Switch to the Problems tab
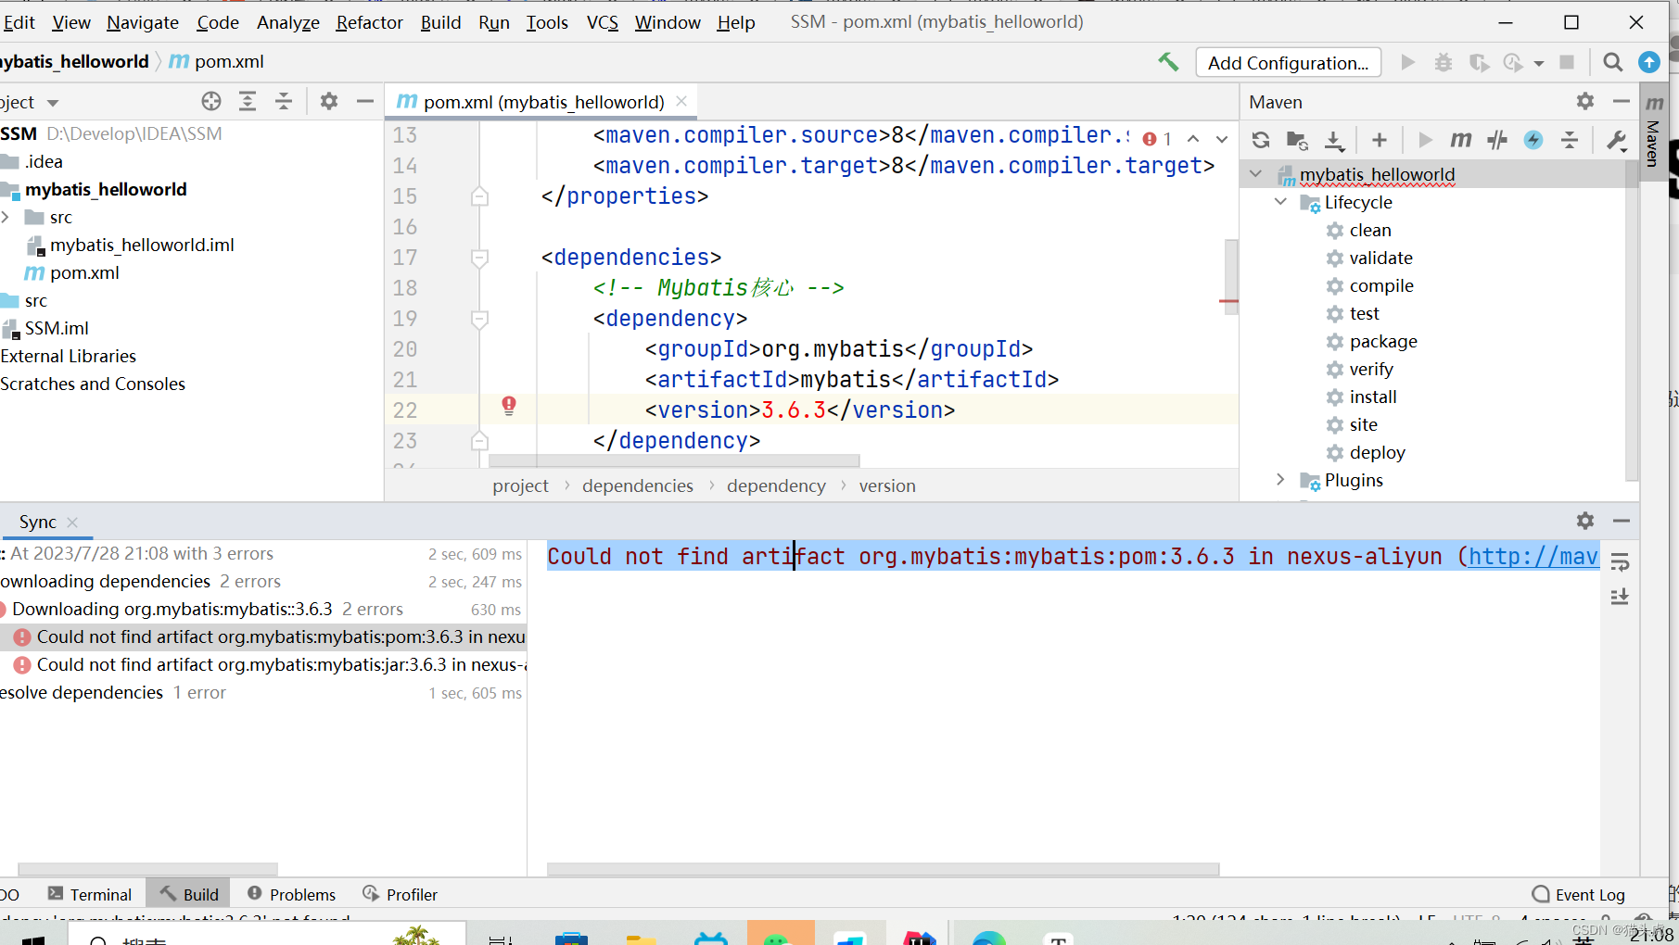1679x945 pixels. [291, 894]
